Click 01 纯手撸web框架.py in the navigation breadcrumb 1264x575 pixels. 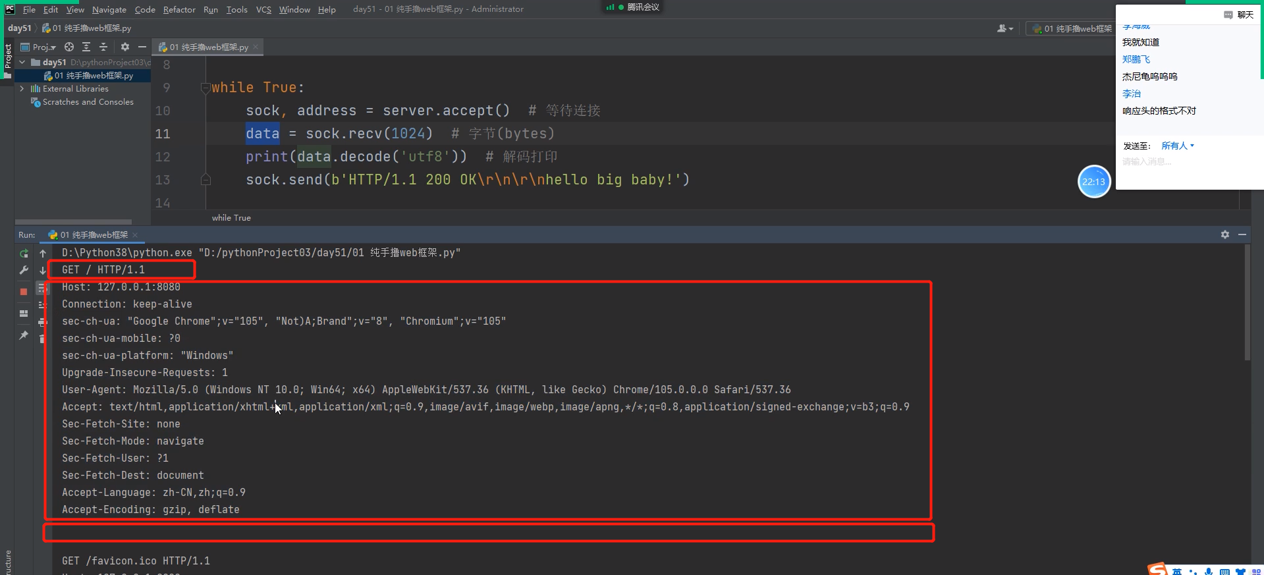click(x=86, y=28)
